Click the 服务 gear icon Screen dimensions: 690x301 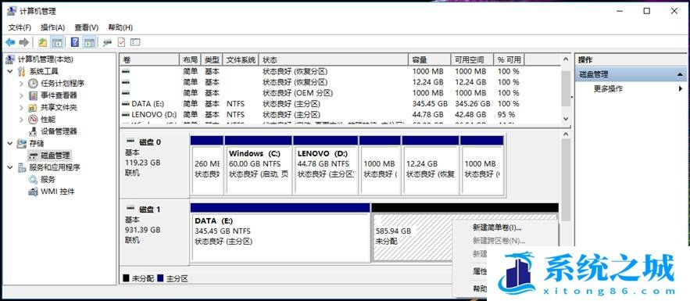tap(33, 179)
